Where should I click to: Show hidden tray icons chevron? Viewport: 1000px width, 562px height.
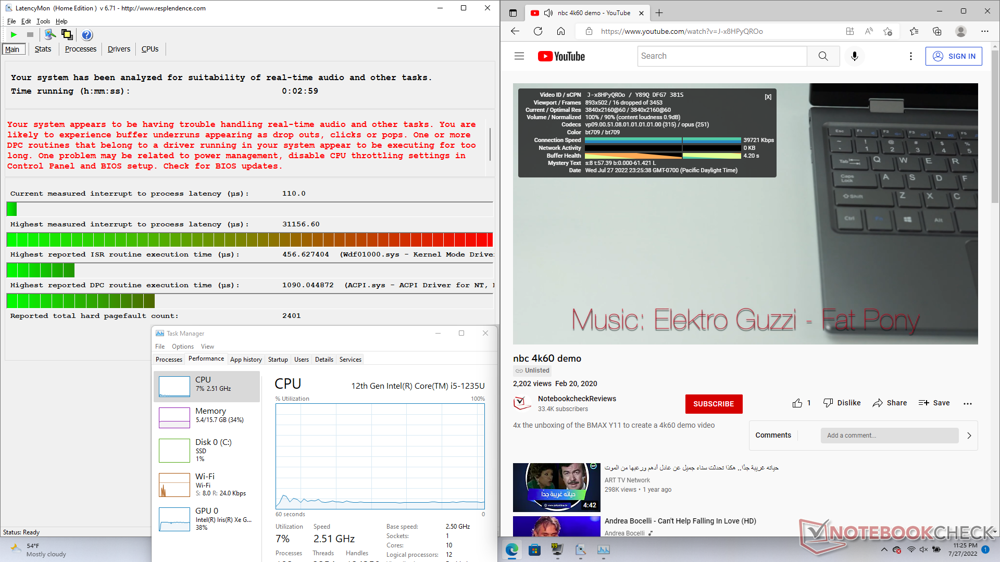pyautogui.click(x=884, y=550)
